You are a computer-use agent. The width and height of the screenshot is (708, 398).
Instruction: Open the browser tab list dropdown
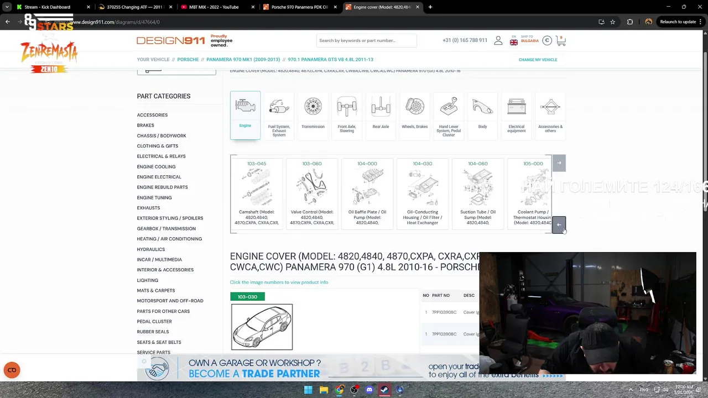[7, 7]
